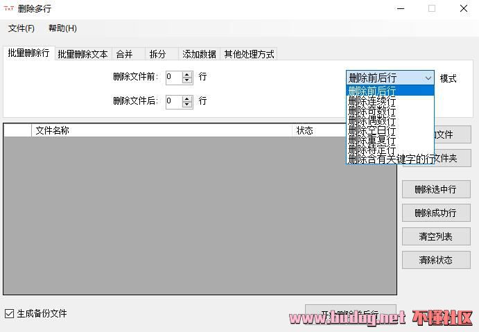Increase the 删除文件后 row count
479x332 pixels.
coord(187,98)
